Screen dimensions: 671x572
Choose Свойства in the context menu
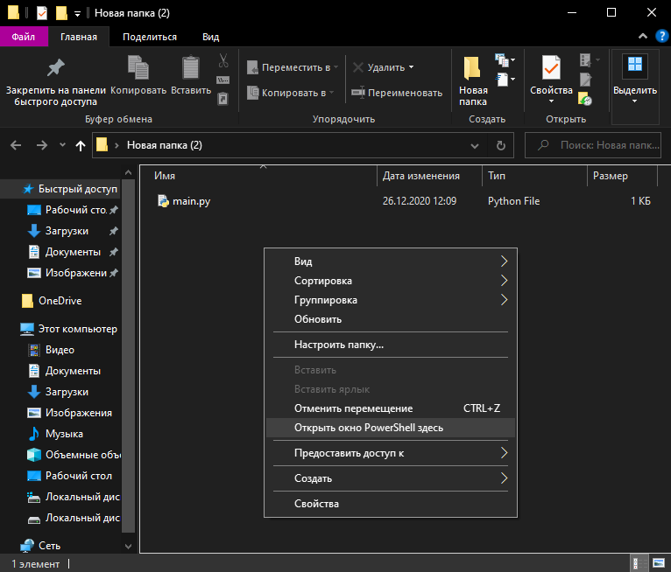point(391,504)
